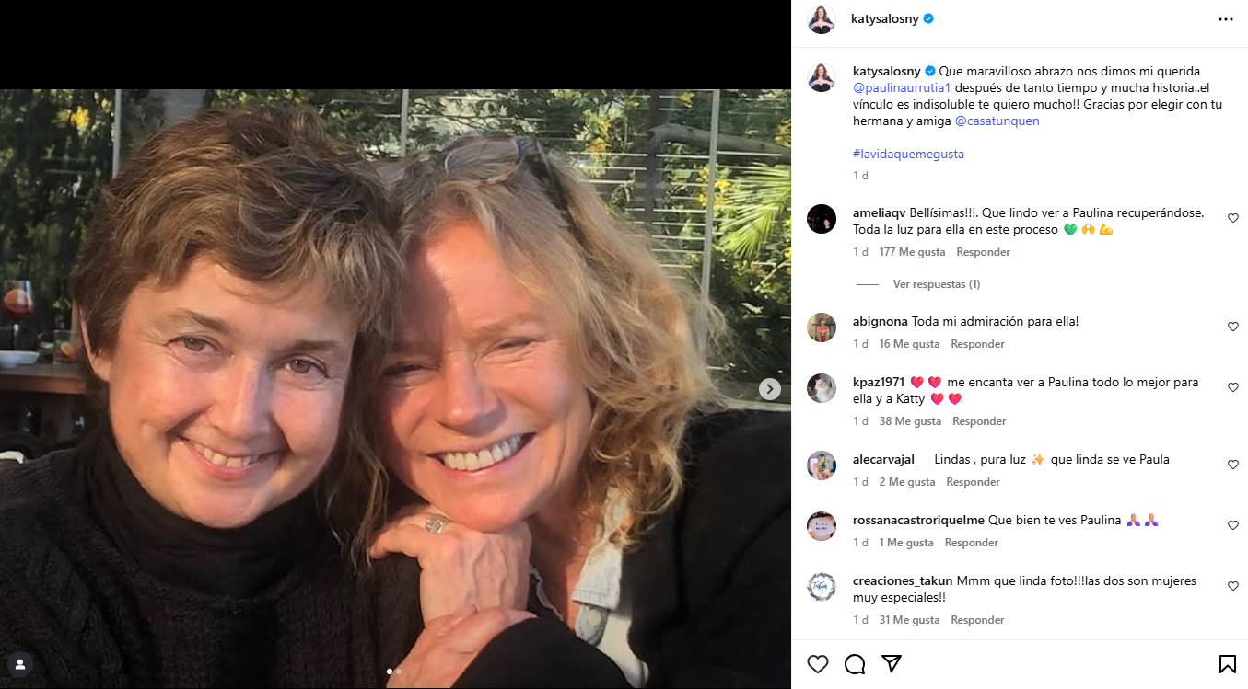Screen dimensions: 1248x689
Task: Like abignona's comment heart
Action: (1233, 327)
